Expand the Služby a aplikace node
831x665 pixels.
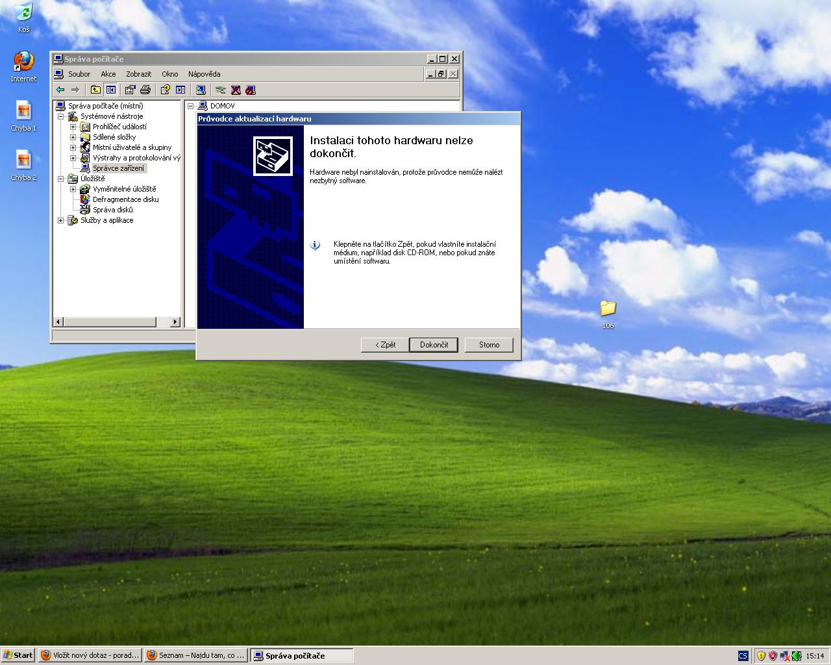(x=61, y=220)
